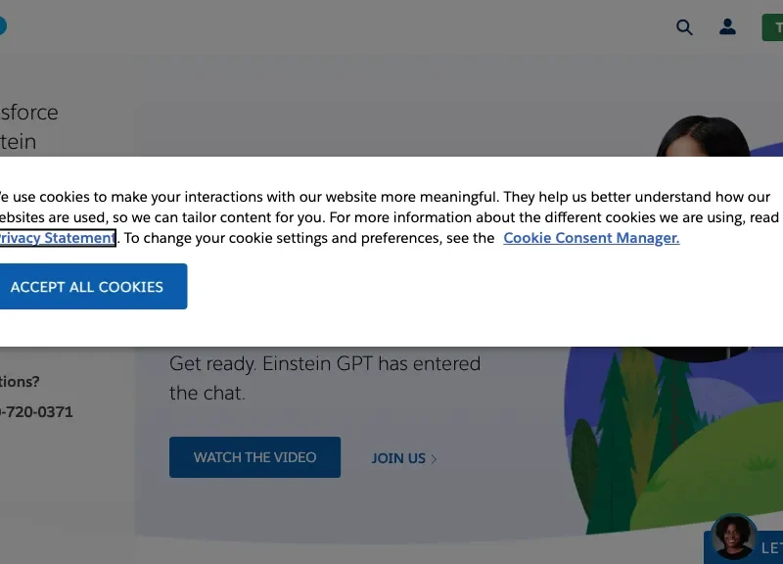Viewport: 783px width, 564px height.
Task: Click the Einstein GPT headline text
Action: 325,378
